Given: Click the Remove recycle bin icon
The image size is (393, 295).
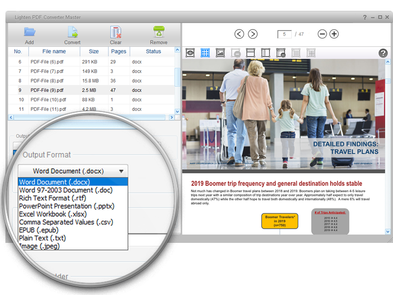Looking at the screenshot, I should pos(159,32).
